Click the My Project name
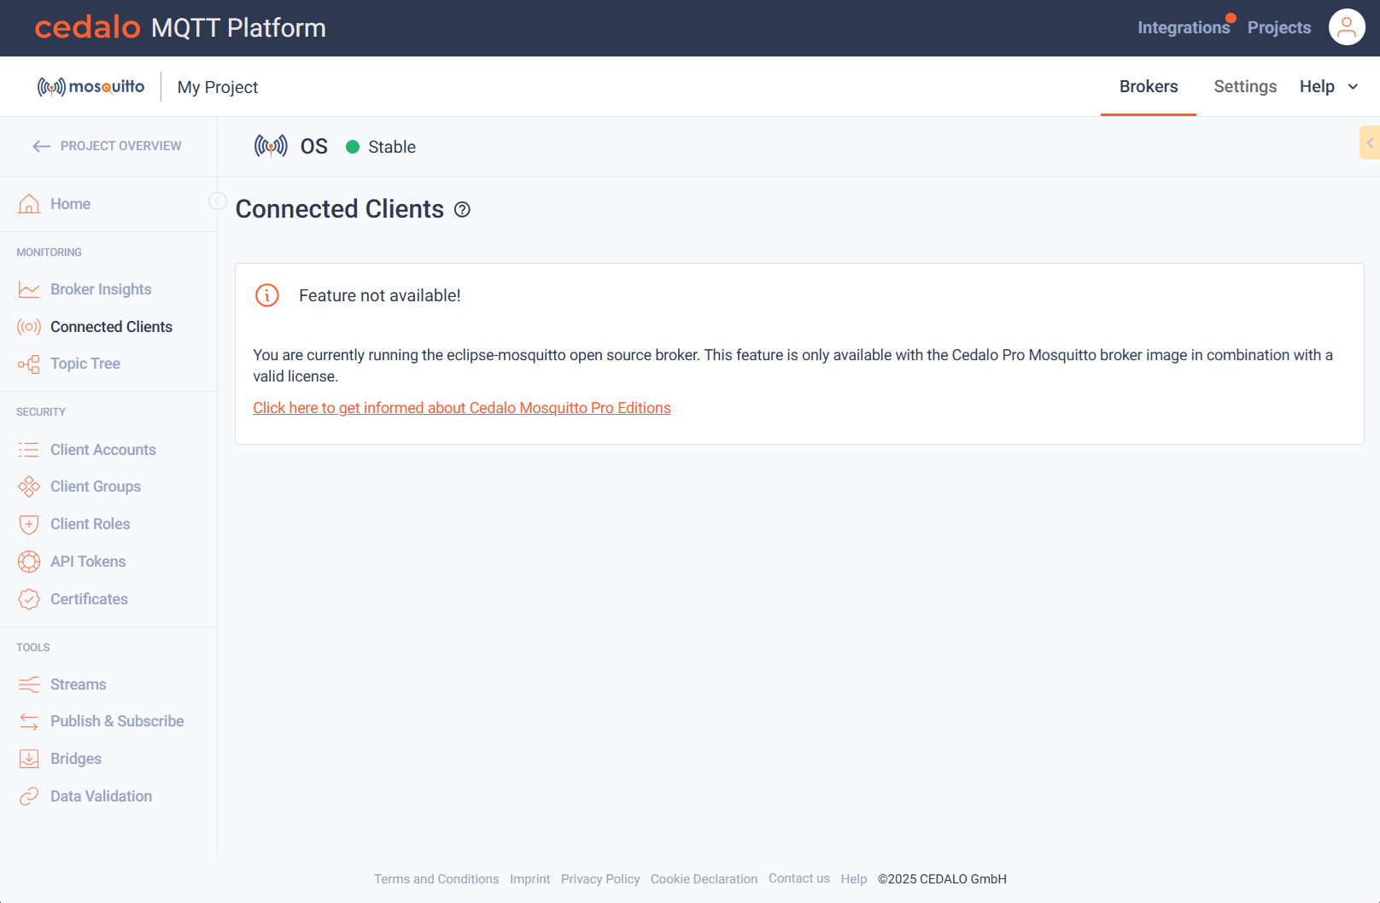Image resolution: width=1380 pixels, height=903 pixels. click(x=218, y=87)
